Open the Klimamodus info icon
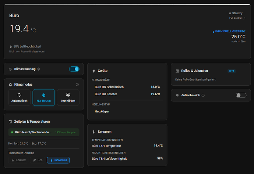 point(77,85)
